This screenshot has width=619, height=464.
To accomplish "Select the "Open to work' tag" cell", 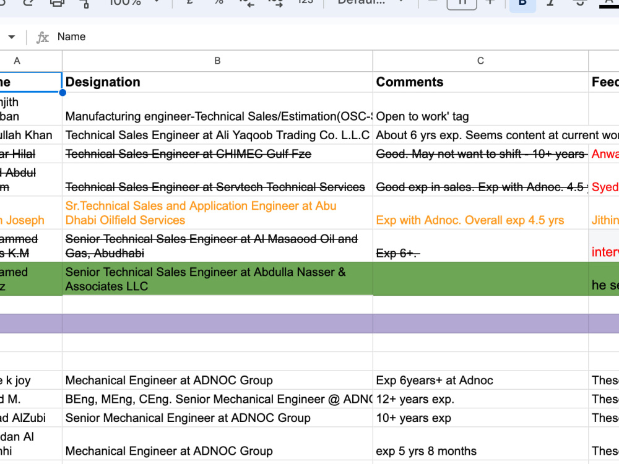I will click(480, 109).
